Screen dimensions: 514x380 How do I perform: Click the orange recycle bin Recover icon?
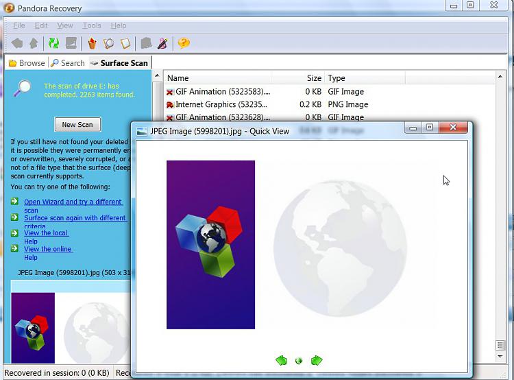tap(93, 43)
